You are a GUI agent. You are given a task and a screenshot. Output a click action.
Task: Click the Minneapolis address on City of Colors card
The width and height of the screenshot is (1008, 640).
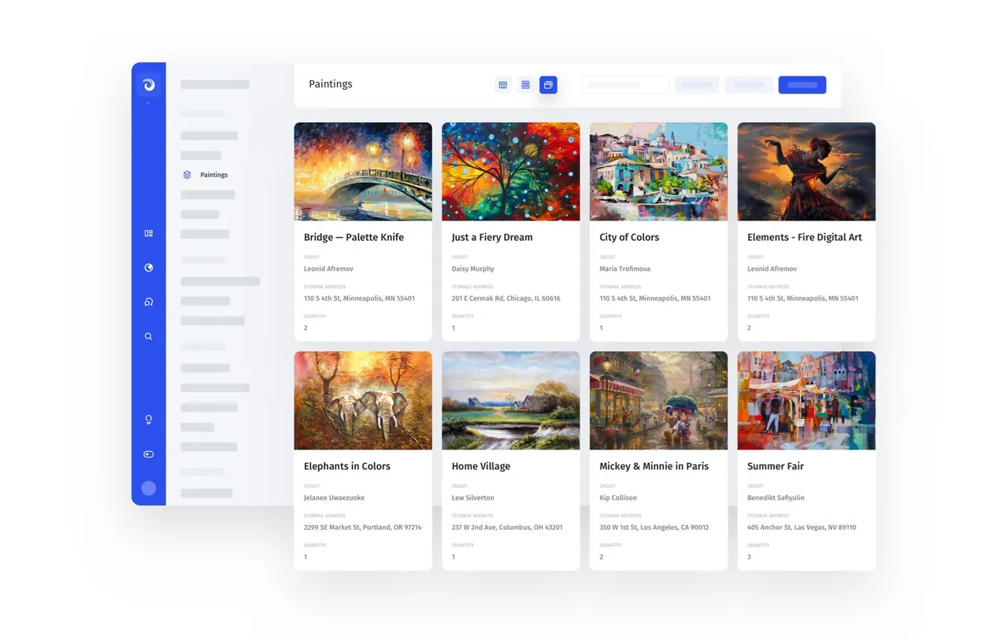pos(654,298)
